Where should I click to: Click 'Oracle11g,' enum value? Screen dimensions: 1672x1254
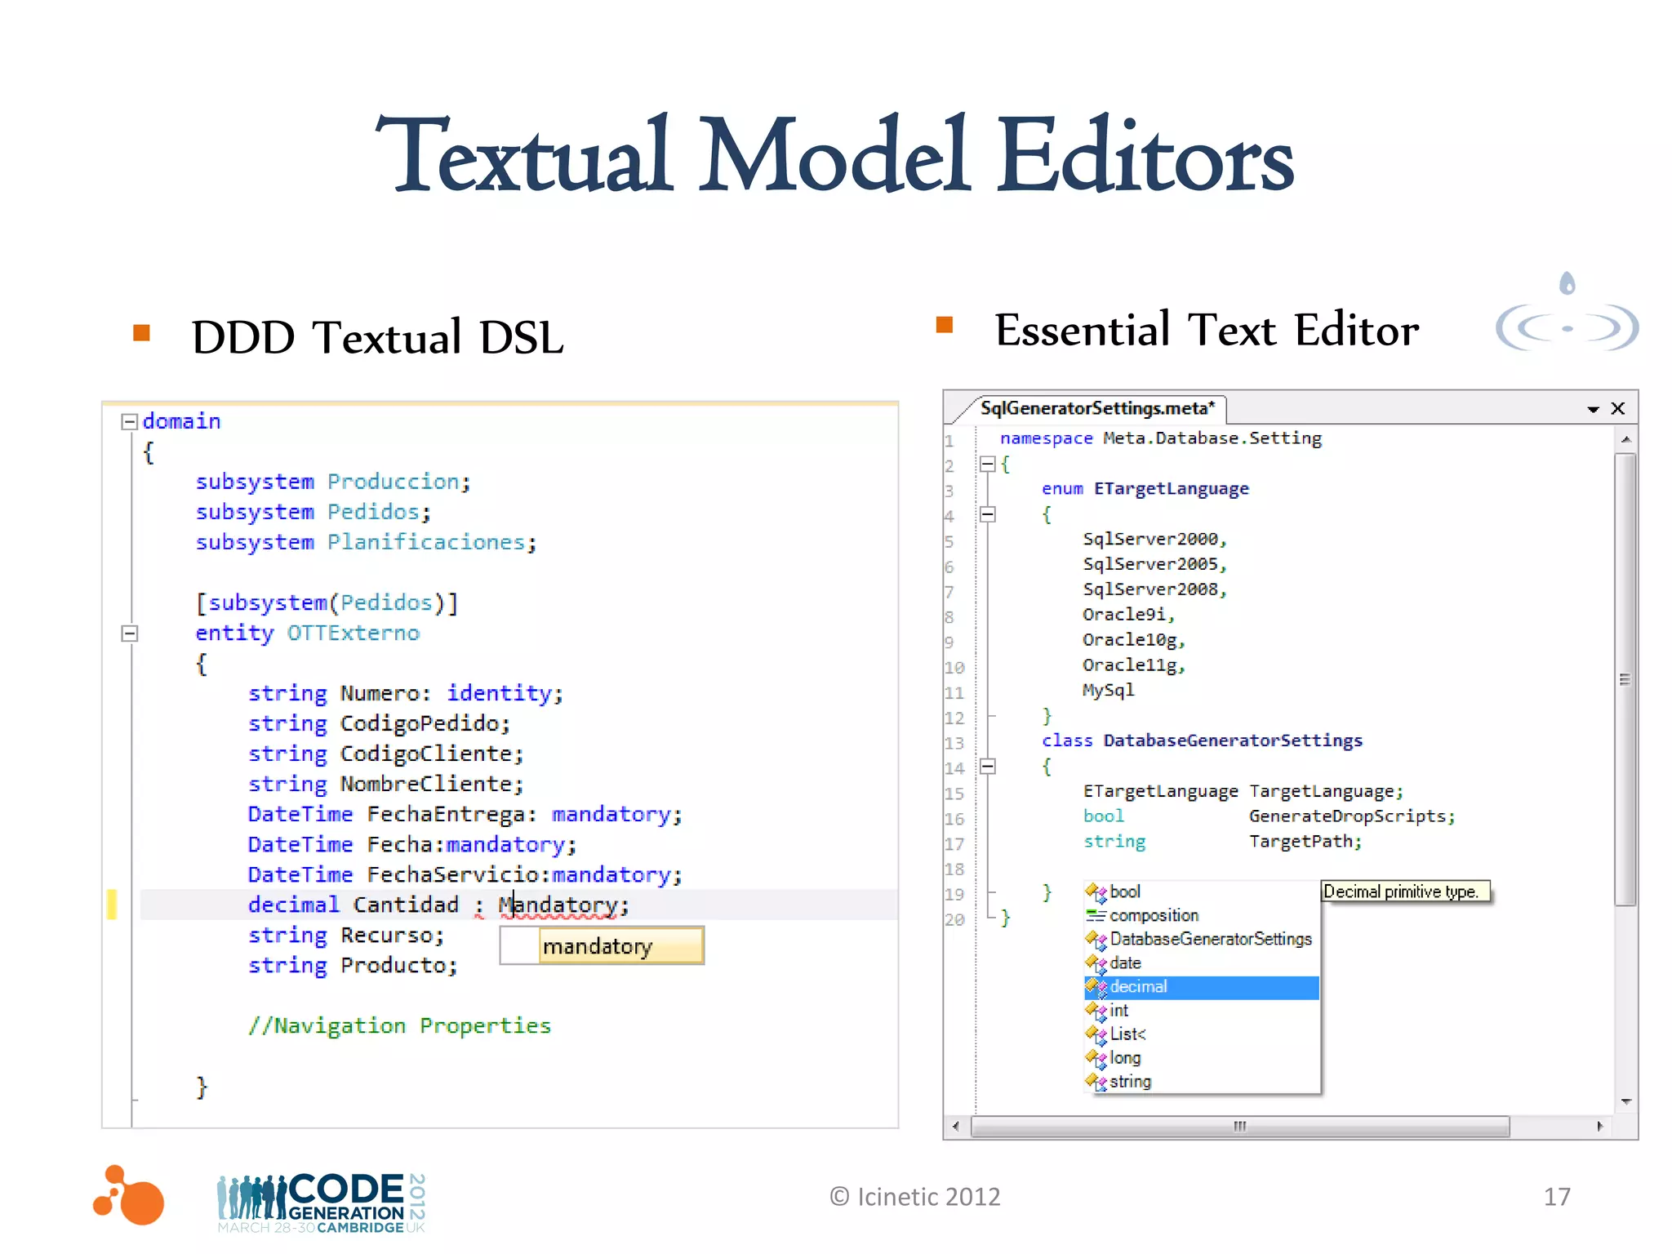[x=1134, y=665]
